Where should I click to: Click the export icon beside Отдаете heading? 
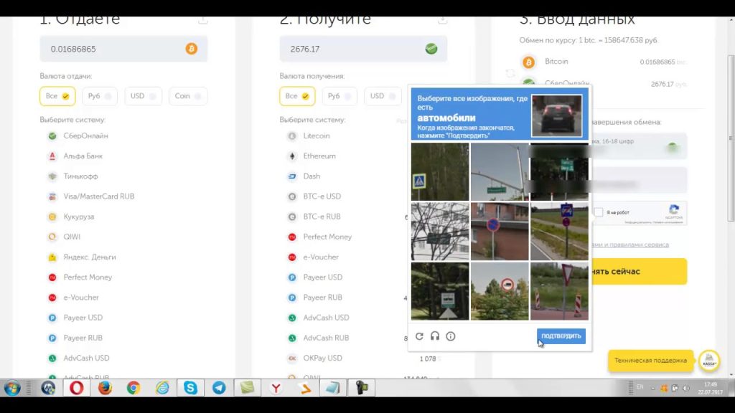[203, 19]
